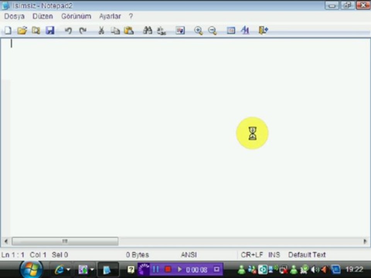The image size is (371, 278).
Task: Stop the screen recording with red square
Action: coord(168,269)
